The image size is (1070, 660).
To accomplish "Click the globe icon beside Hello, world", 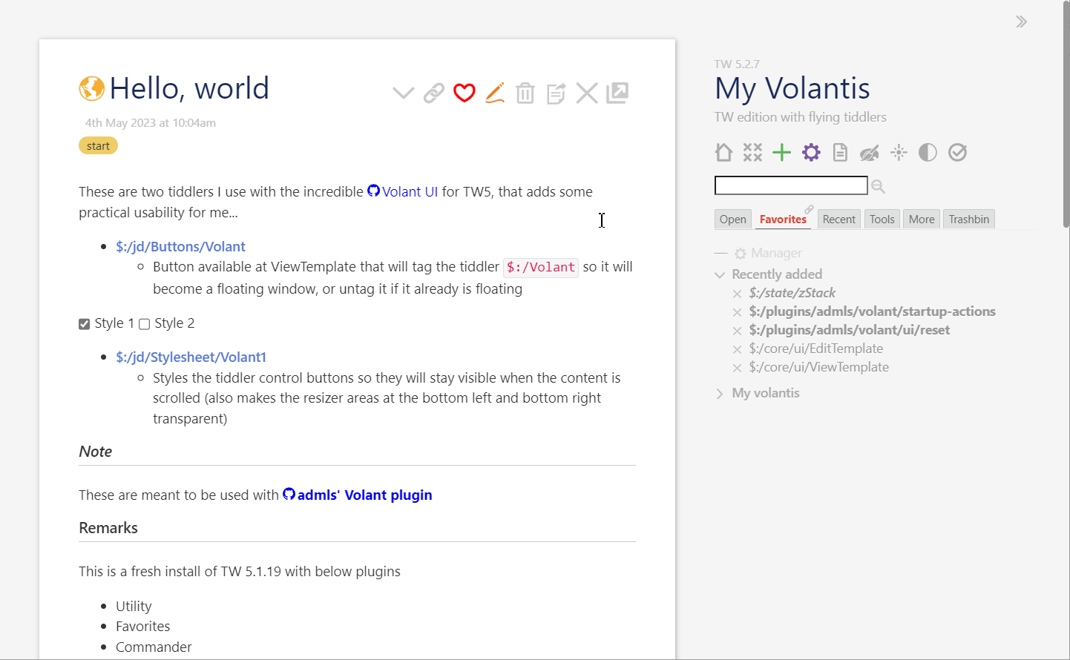I will (x=92, y=88).
